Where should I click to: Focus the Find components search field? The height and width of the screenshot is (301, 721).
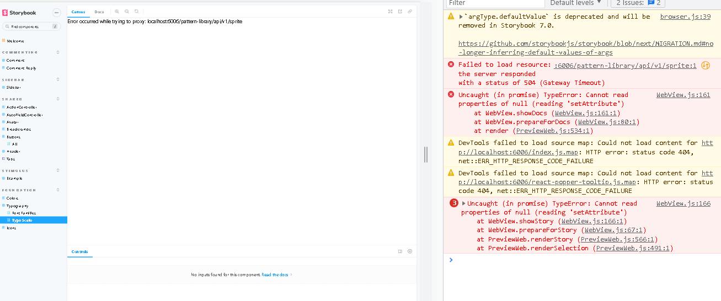coord(32,26)
